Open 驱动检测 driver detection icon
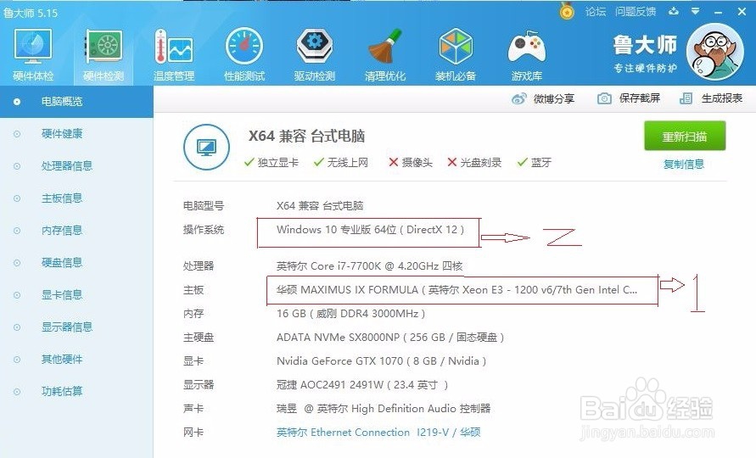 pyautogui.click(x=314, y=47)
